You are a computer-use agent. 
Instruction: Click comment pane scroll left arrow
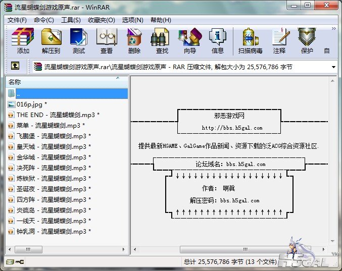[x=135, y=249]
